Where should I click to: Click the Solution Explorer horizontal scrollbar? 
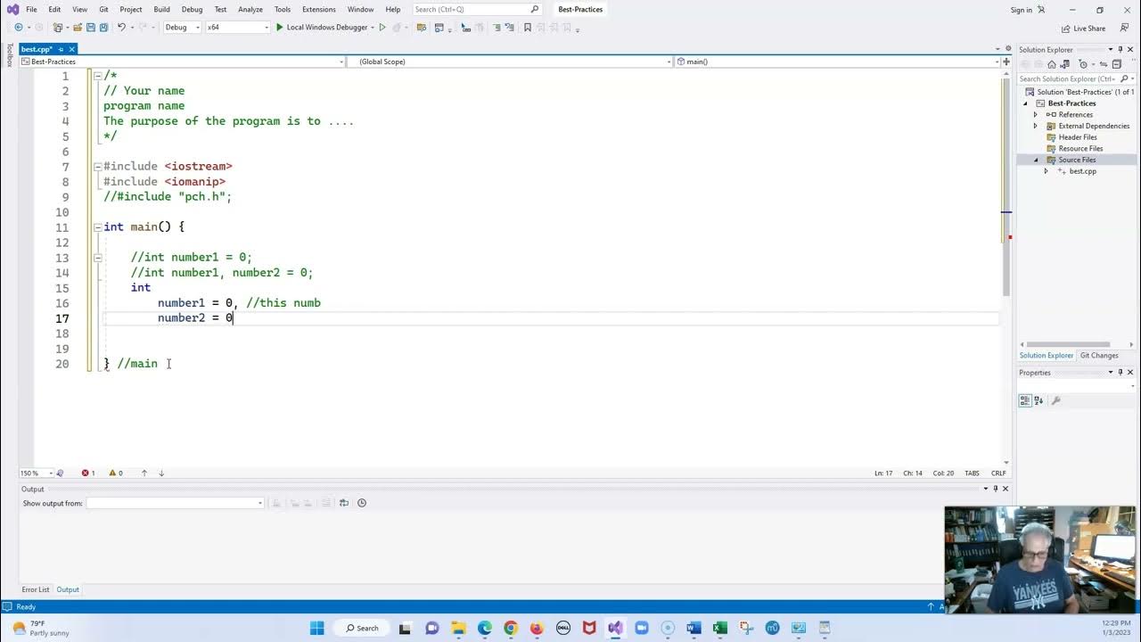(x=1068, y=345)
